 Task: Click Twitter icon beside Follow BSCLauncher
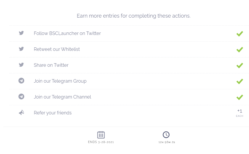pyautogui.click(x=21, y=33)
